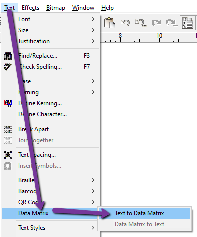This screenshot has width=197, height=237.
Task: Click the Find/Replace binoculars icon
Action: (8, 56)
